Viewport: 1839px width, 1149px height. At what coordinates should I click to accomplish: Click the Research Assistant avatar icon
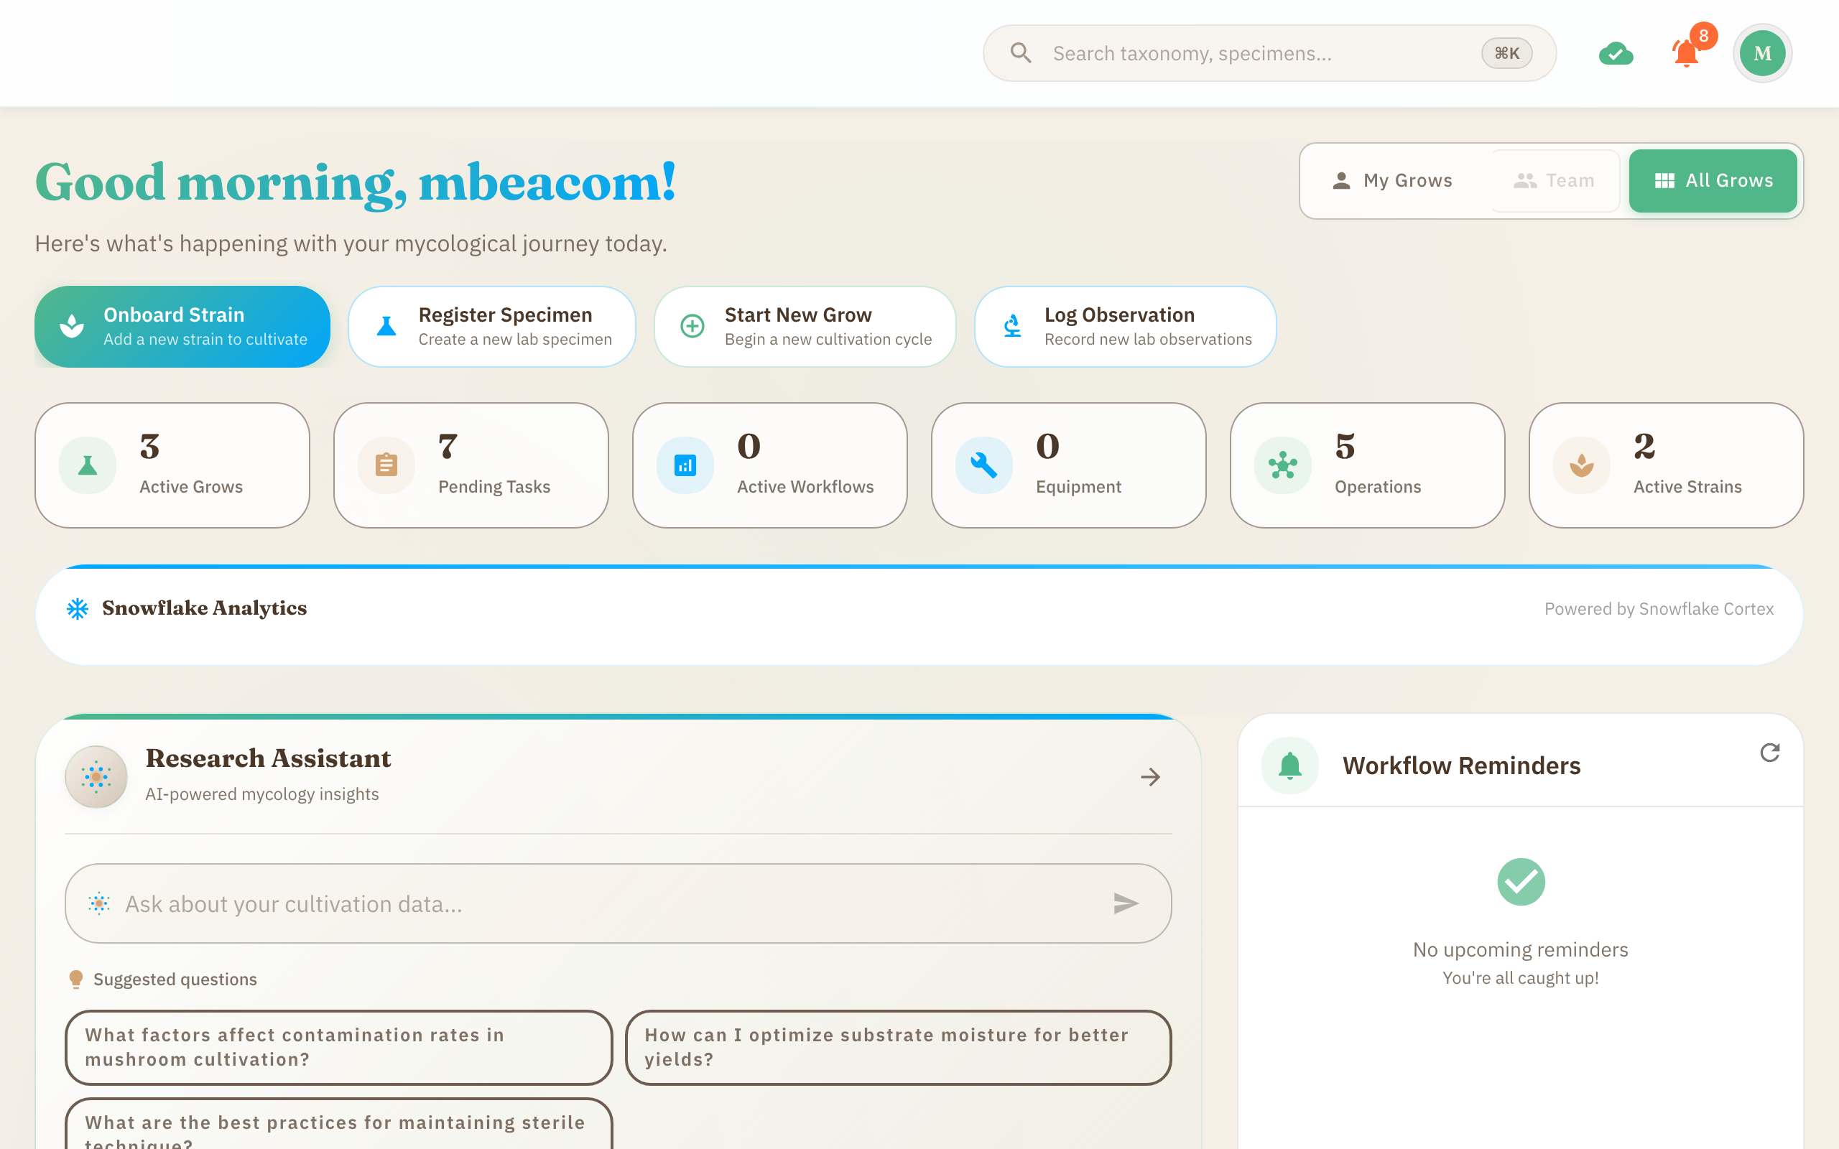pos(96,776)
